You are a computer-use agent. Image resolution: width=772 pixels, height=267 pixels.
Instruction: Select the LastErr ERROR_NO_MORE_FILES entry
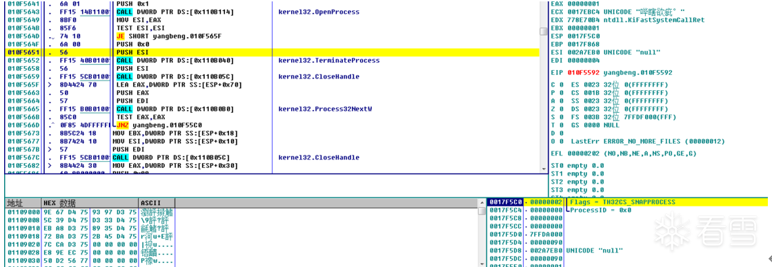point(647,141)
